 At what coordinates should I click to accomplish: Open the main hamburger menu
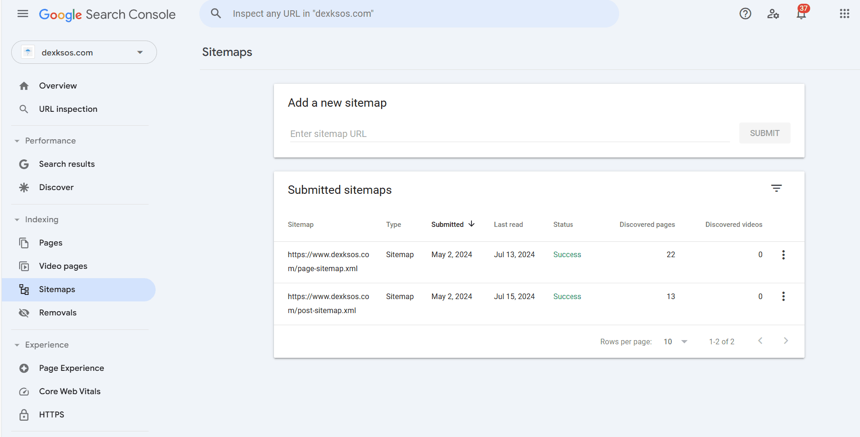click(x=23, y=14)
